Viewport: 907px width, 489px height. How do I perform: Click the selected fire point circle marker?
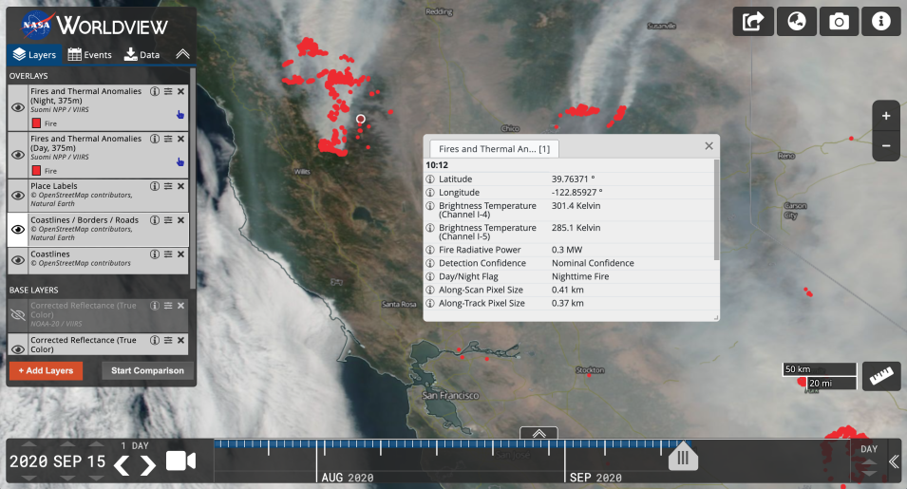click(x=360, y=119)
